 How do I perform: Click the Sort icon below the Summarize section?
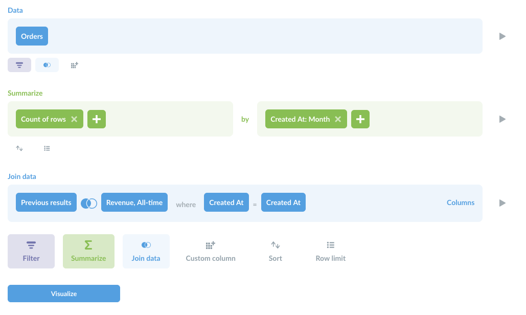tap(19, 148)
